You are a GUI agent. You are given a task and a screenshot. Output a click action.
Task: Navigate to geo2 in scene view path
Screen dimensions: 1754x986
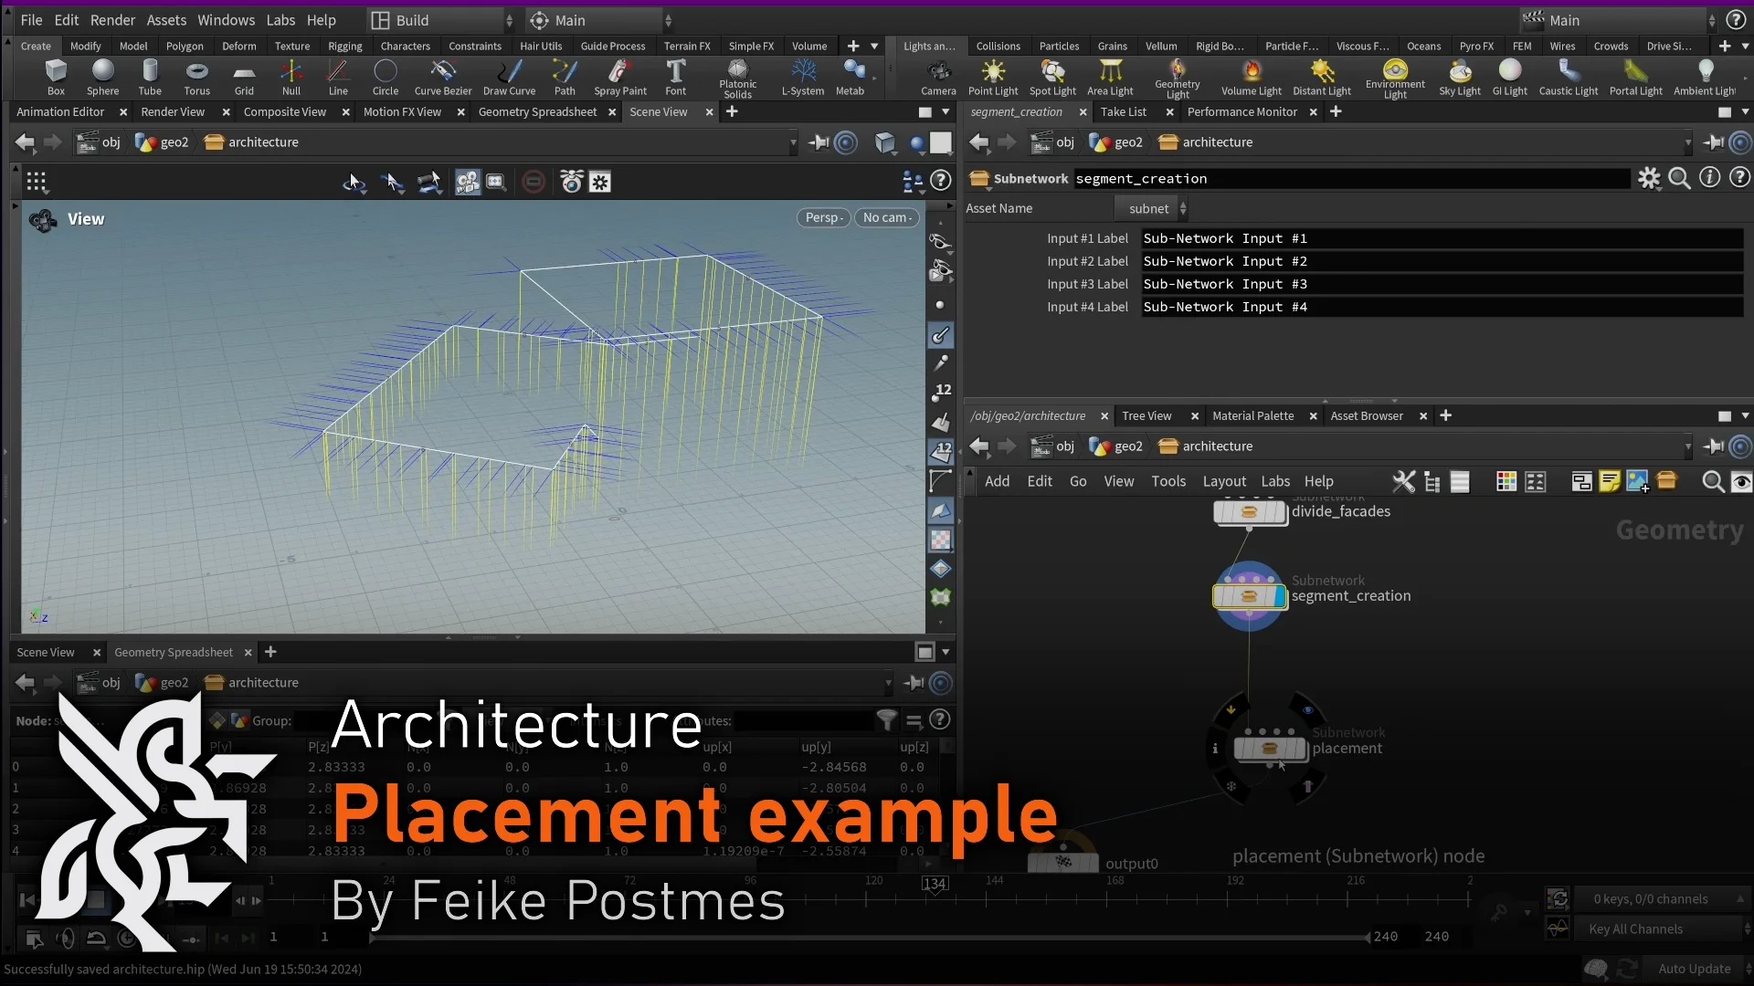click(163, 142)
